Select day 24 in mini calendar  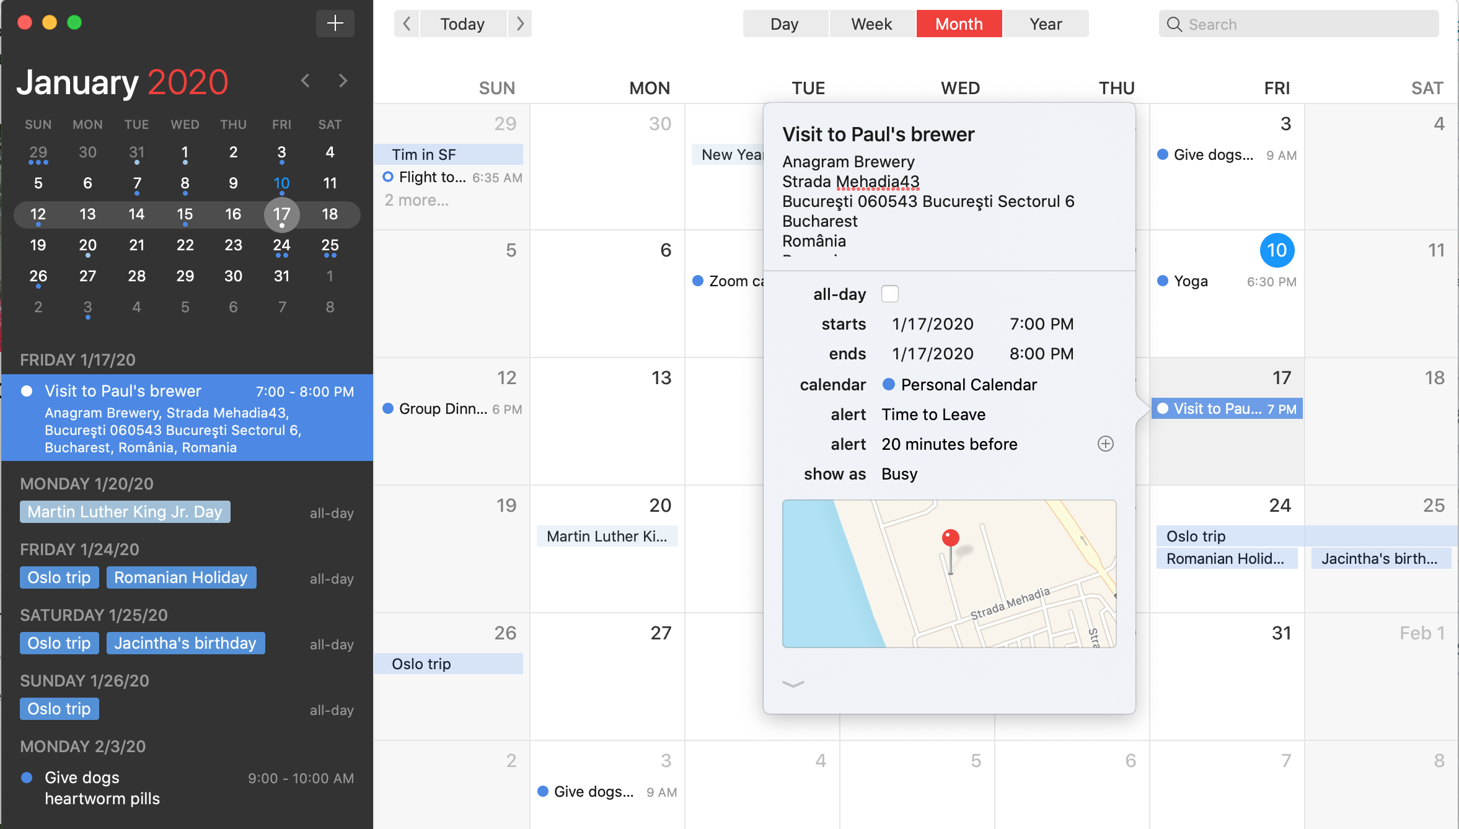282,245
